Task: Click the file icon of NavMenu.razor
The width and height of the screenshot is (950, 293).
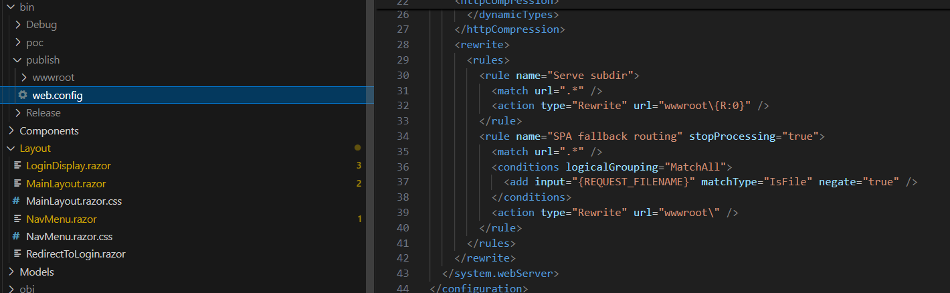Action: (16, 219)
